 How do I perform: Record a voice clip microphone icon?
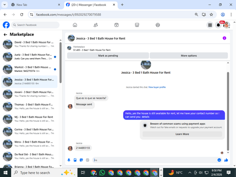(69, 160)
